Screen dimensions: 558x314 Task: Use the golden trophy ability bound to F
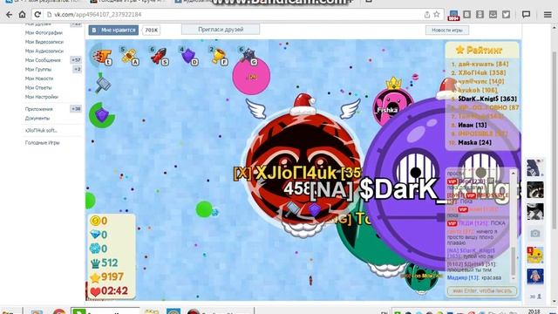click(219, 56)
